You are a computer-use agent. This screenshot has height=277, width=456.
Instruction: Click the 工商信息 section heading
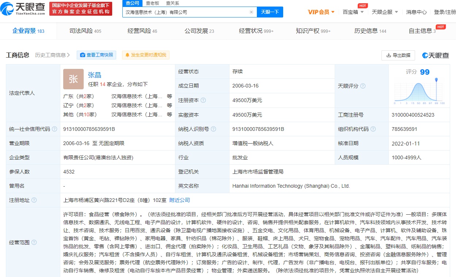tap(18, 55)
